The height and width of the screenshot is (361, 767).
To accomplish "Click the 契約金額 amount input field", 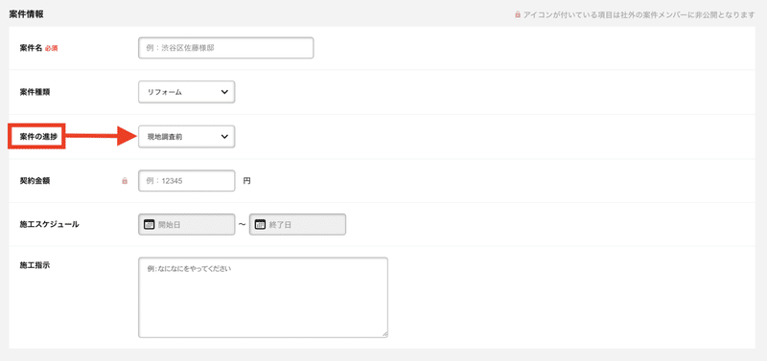I will [x=187, y=181].
